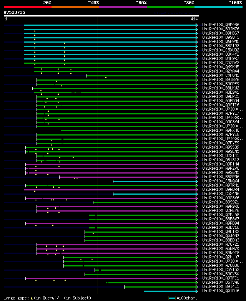Select the label UniRef100_A5B5D4
The image size is (246, 301).
(221, 101)
